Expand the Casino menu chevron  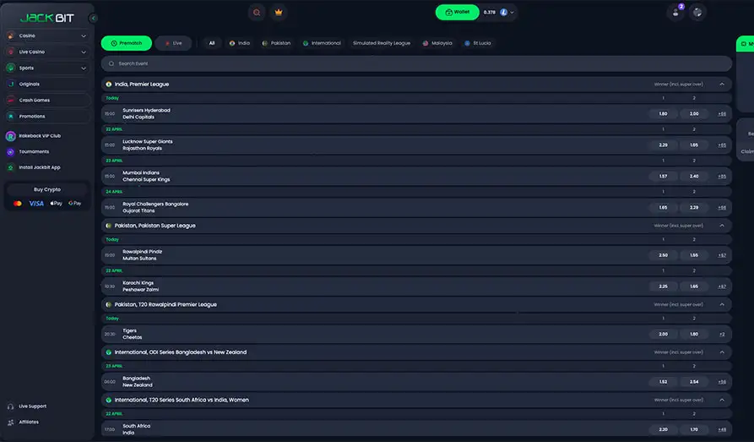point(84,36)
